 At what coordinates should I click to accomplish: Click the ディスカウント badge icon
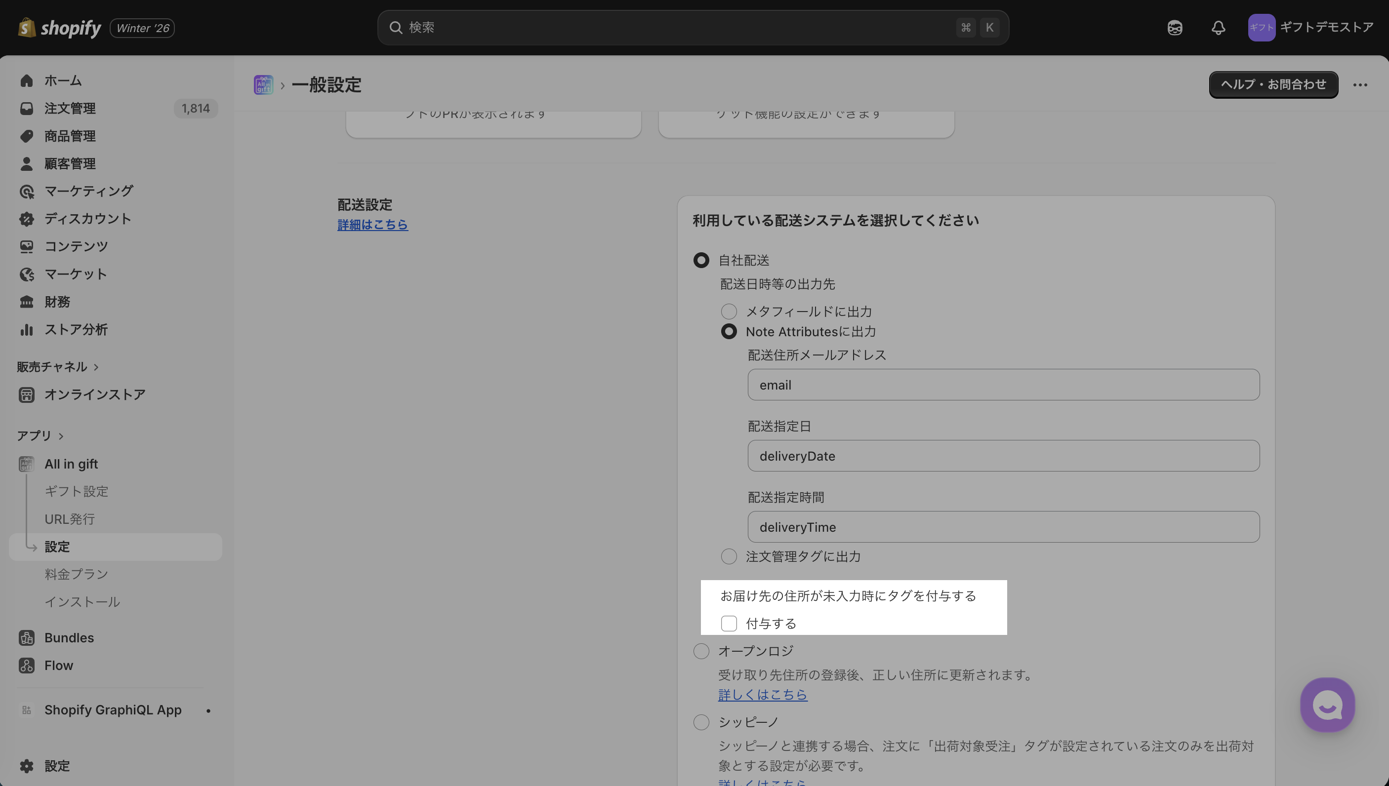coord(27,219)
